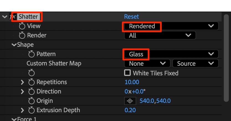Viewport: 231px width, 121px height.
Task: Open the Render dropdown showing All
Action: pos(160,35)
